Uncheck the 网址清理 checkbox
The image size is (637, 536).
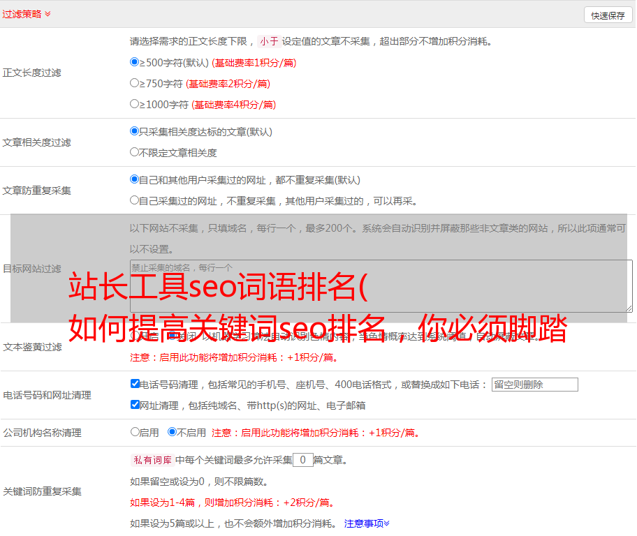point(135,405)
